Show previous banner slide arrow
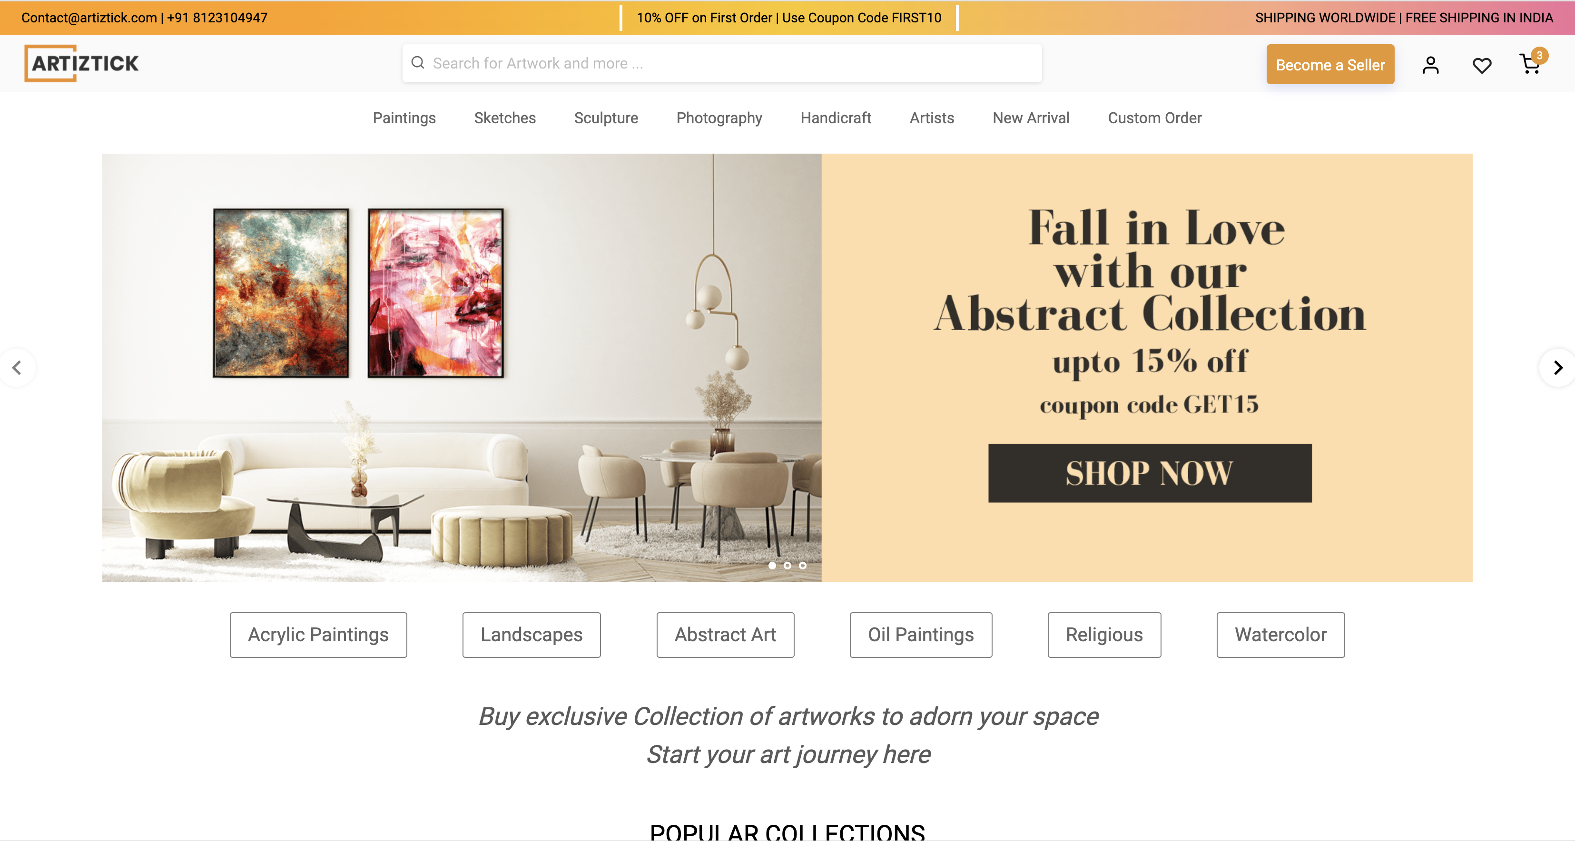The image size is (1575, 841). [17, 367]
